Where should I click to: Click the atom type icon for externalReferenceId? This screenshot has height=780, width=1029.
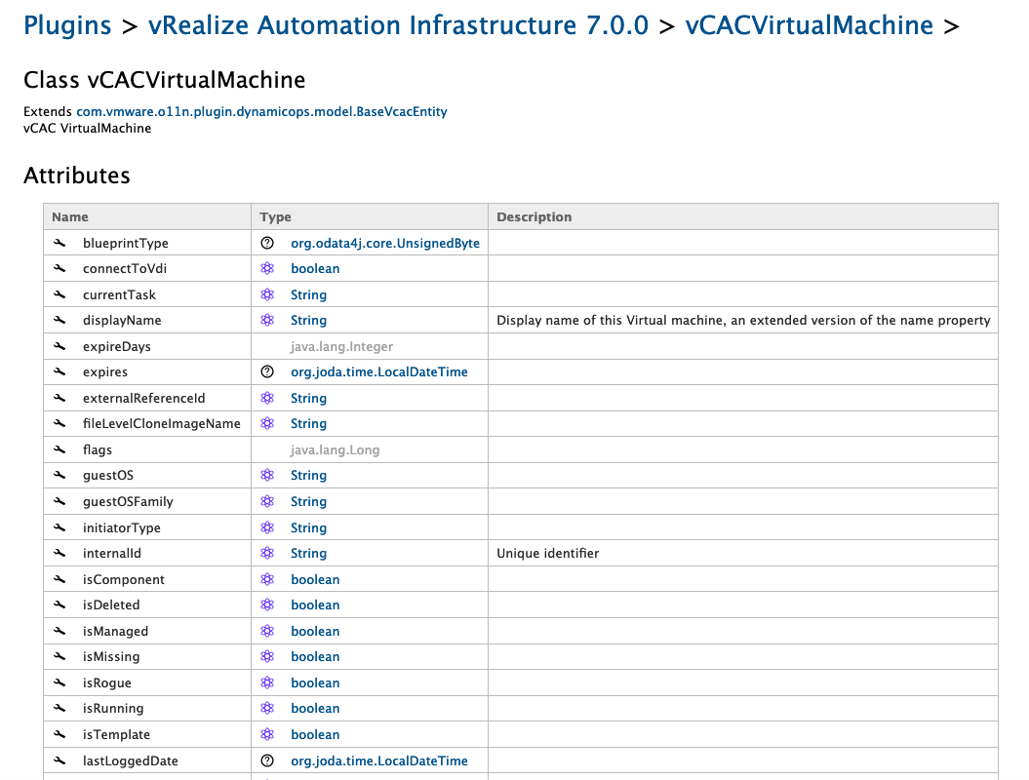point(267,398)
